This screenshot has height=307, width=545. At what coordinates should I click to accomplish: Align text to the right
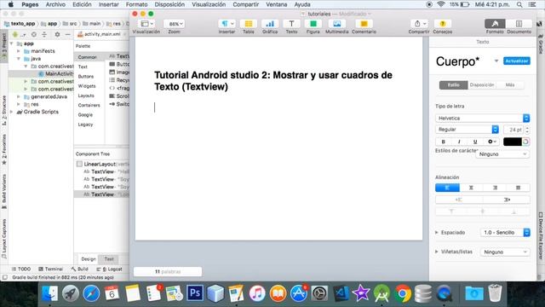pos(495,188)
